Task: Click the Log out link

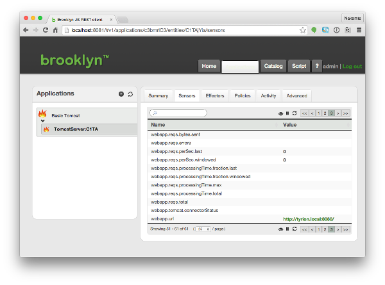Action: pos(352,66)
